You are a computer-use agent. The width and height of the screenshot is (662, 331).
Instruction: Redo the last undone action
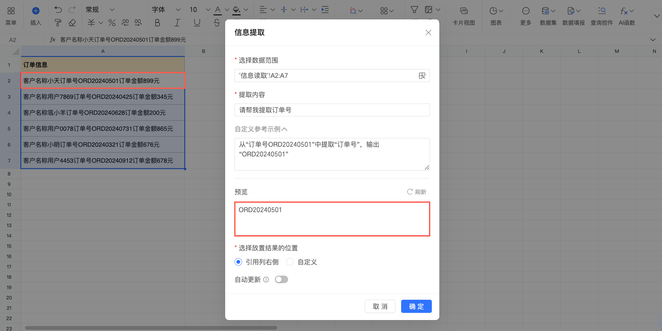[72, 10]
